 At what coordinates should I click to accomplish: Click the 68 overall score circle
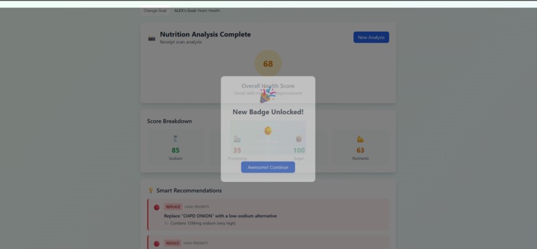pos(268,64)
